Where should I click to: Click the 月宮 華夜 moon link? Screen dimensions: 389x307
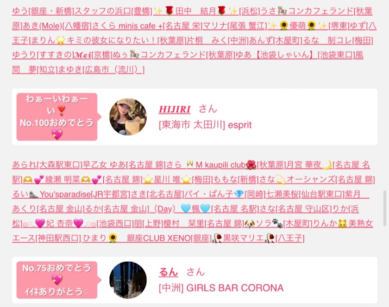(309, 165)
